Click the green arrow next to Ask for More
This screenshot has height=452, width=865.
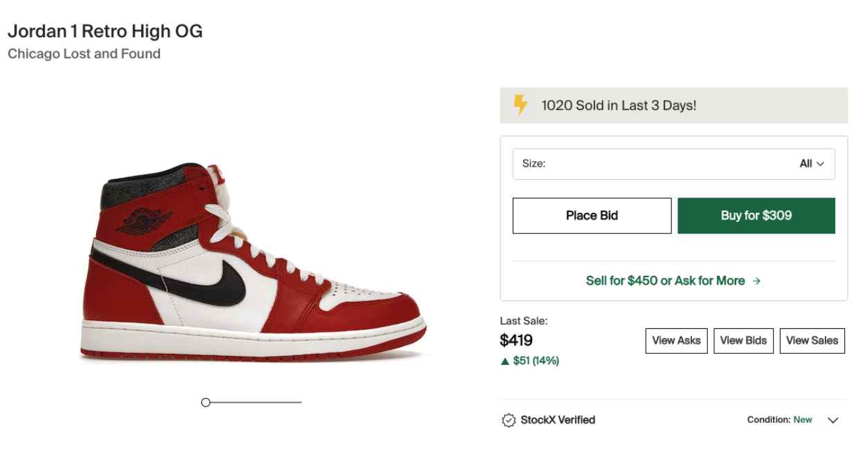point(756,281)
